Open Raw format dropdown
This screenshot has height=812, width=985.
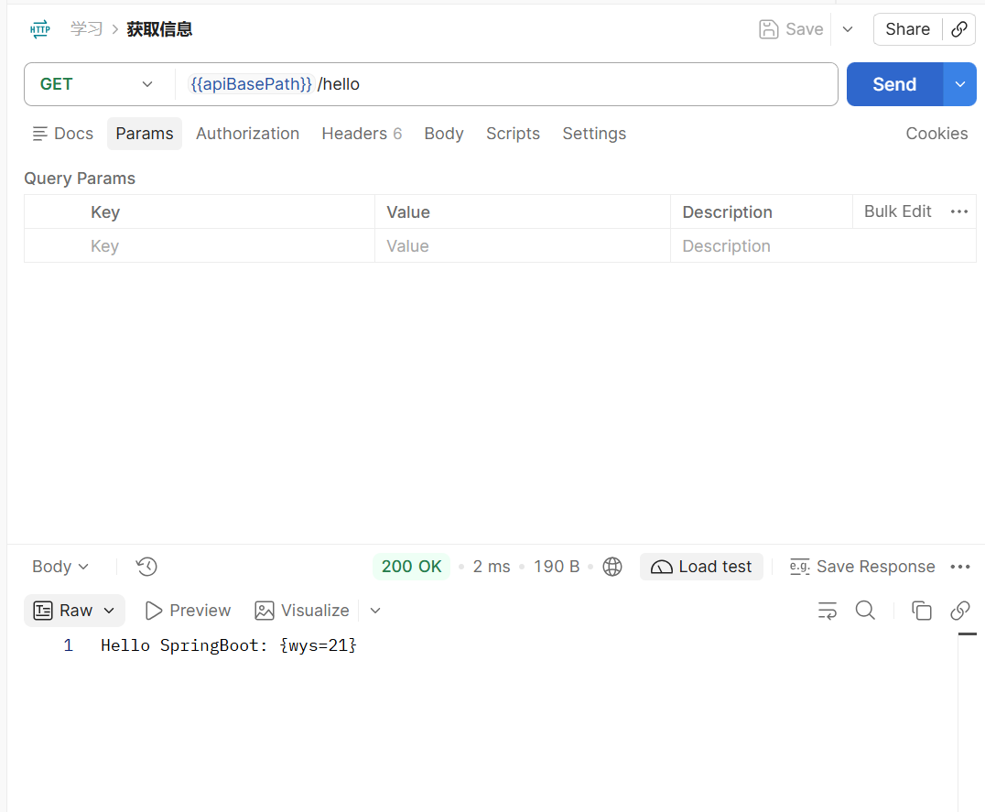pos(74,611)
